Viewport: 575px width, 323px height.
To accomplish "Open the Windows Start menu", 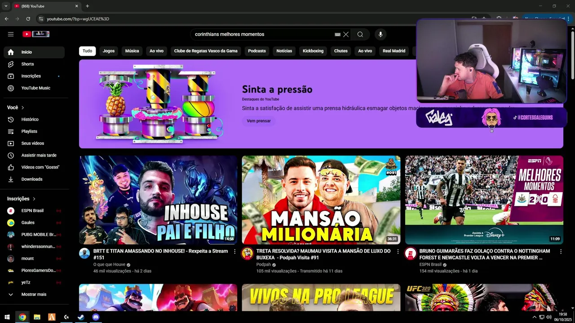I will (7, 317).
